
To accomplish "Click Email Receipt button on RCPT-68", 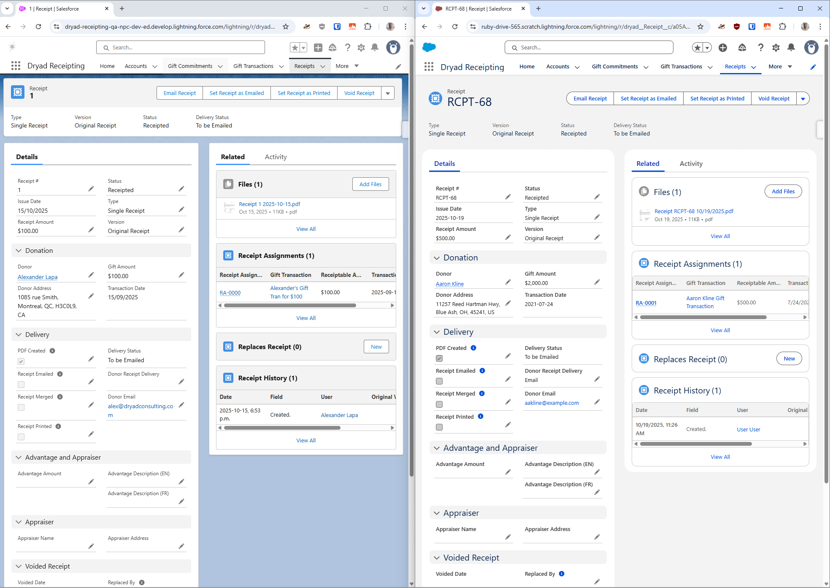I will (x=590, y=99).
